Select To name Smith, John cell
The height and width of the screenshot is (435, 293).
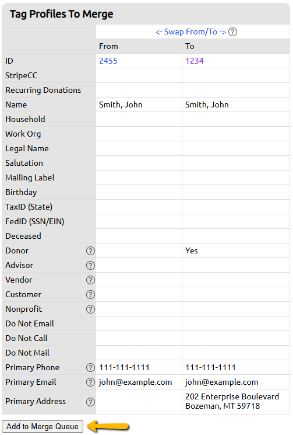236,105
